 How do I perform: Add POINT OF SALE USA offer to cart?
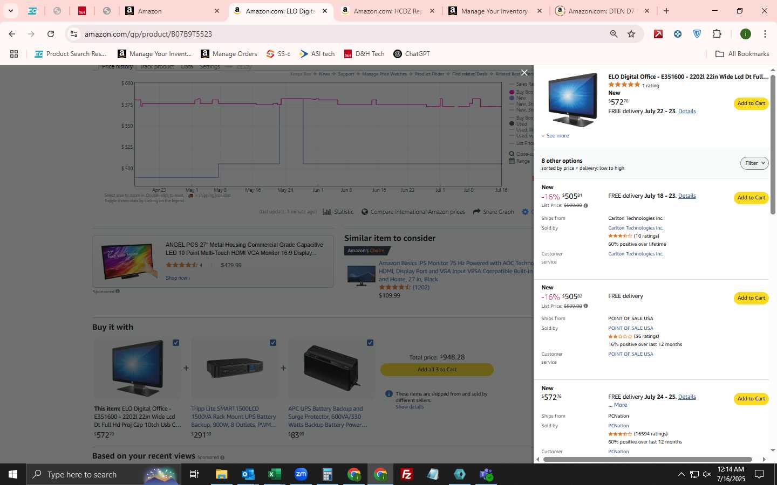click(751, 298)
